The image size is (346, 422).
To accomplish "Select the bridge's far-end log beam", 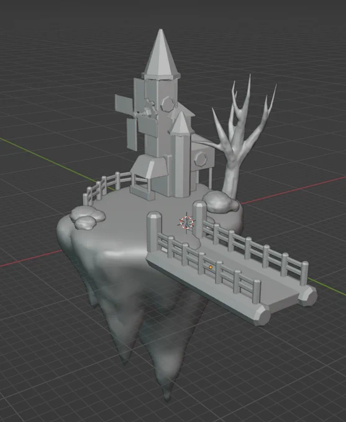I will click(x=308, y=295).
